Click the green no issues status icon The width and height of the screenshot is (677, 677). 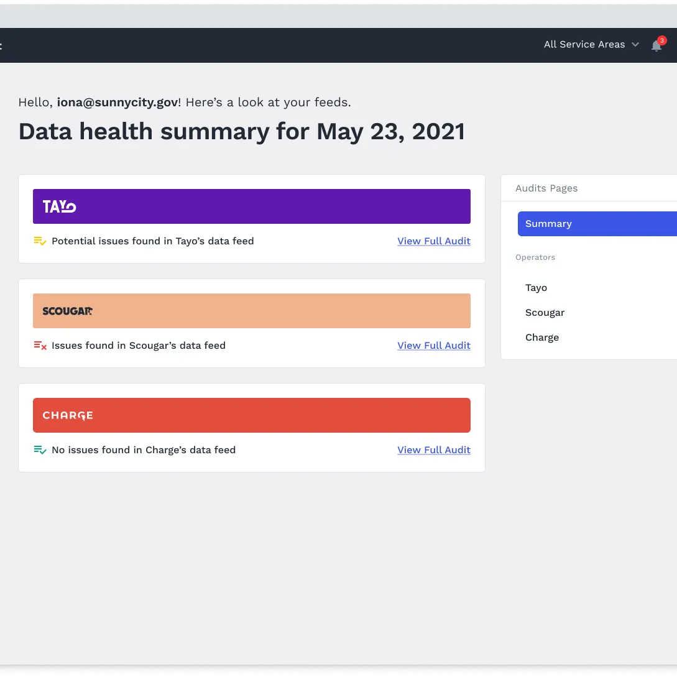40,450
